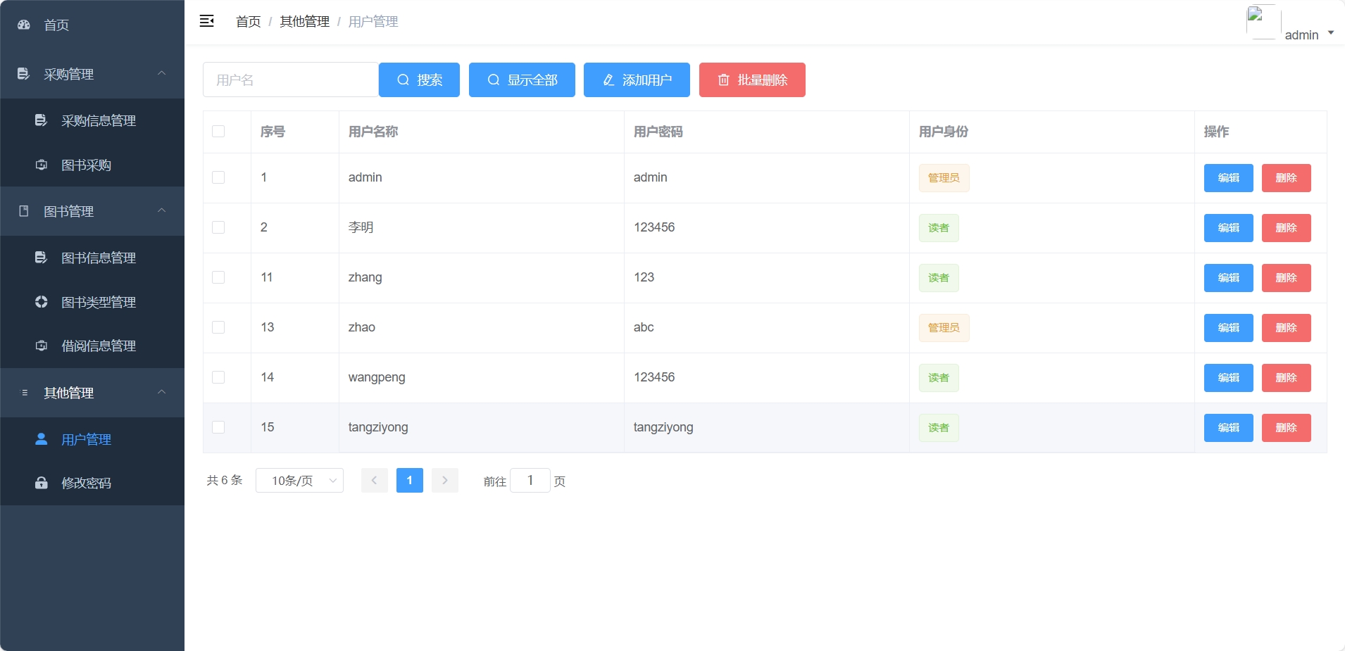The height and width of the screenshot is (651, 1345).
Task: Open 图书类型管理 menu item
Action: [x=92, y=302]
